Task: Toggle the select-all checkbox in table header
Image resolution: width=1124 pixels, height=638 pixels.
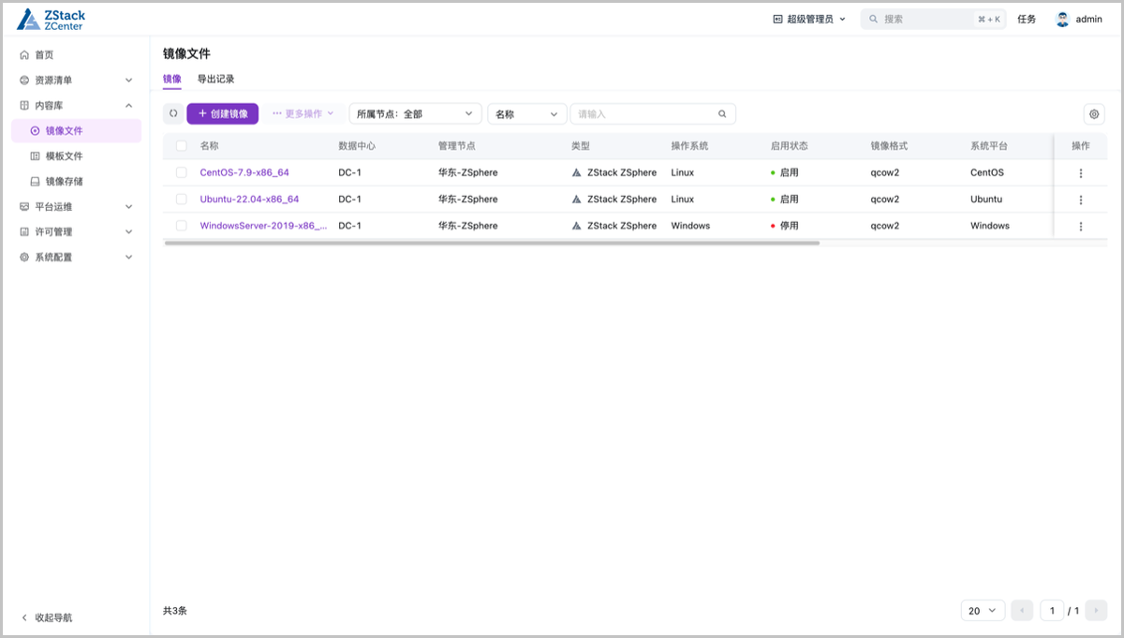Action: [x=182, y=146]
